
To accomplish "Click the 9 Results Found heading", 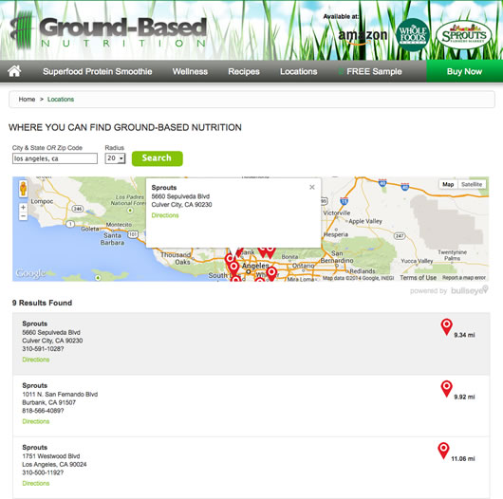I will (x=42, y=303).
